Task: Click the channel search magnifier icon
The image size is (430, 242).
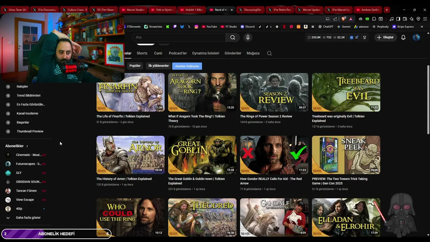Action: [269, 53]
